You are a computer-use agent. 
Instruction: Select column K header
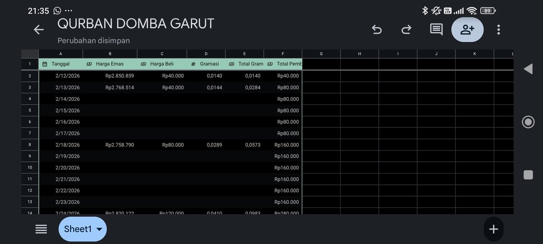coord(475,54)
